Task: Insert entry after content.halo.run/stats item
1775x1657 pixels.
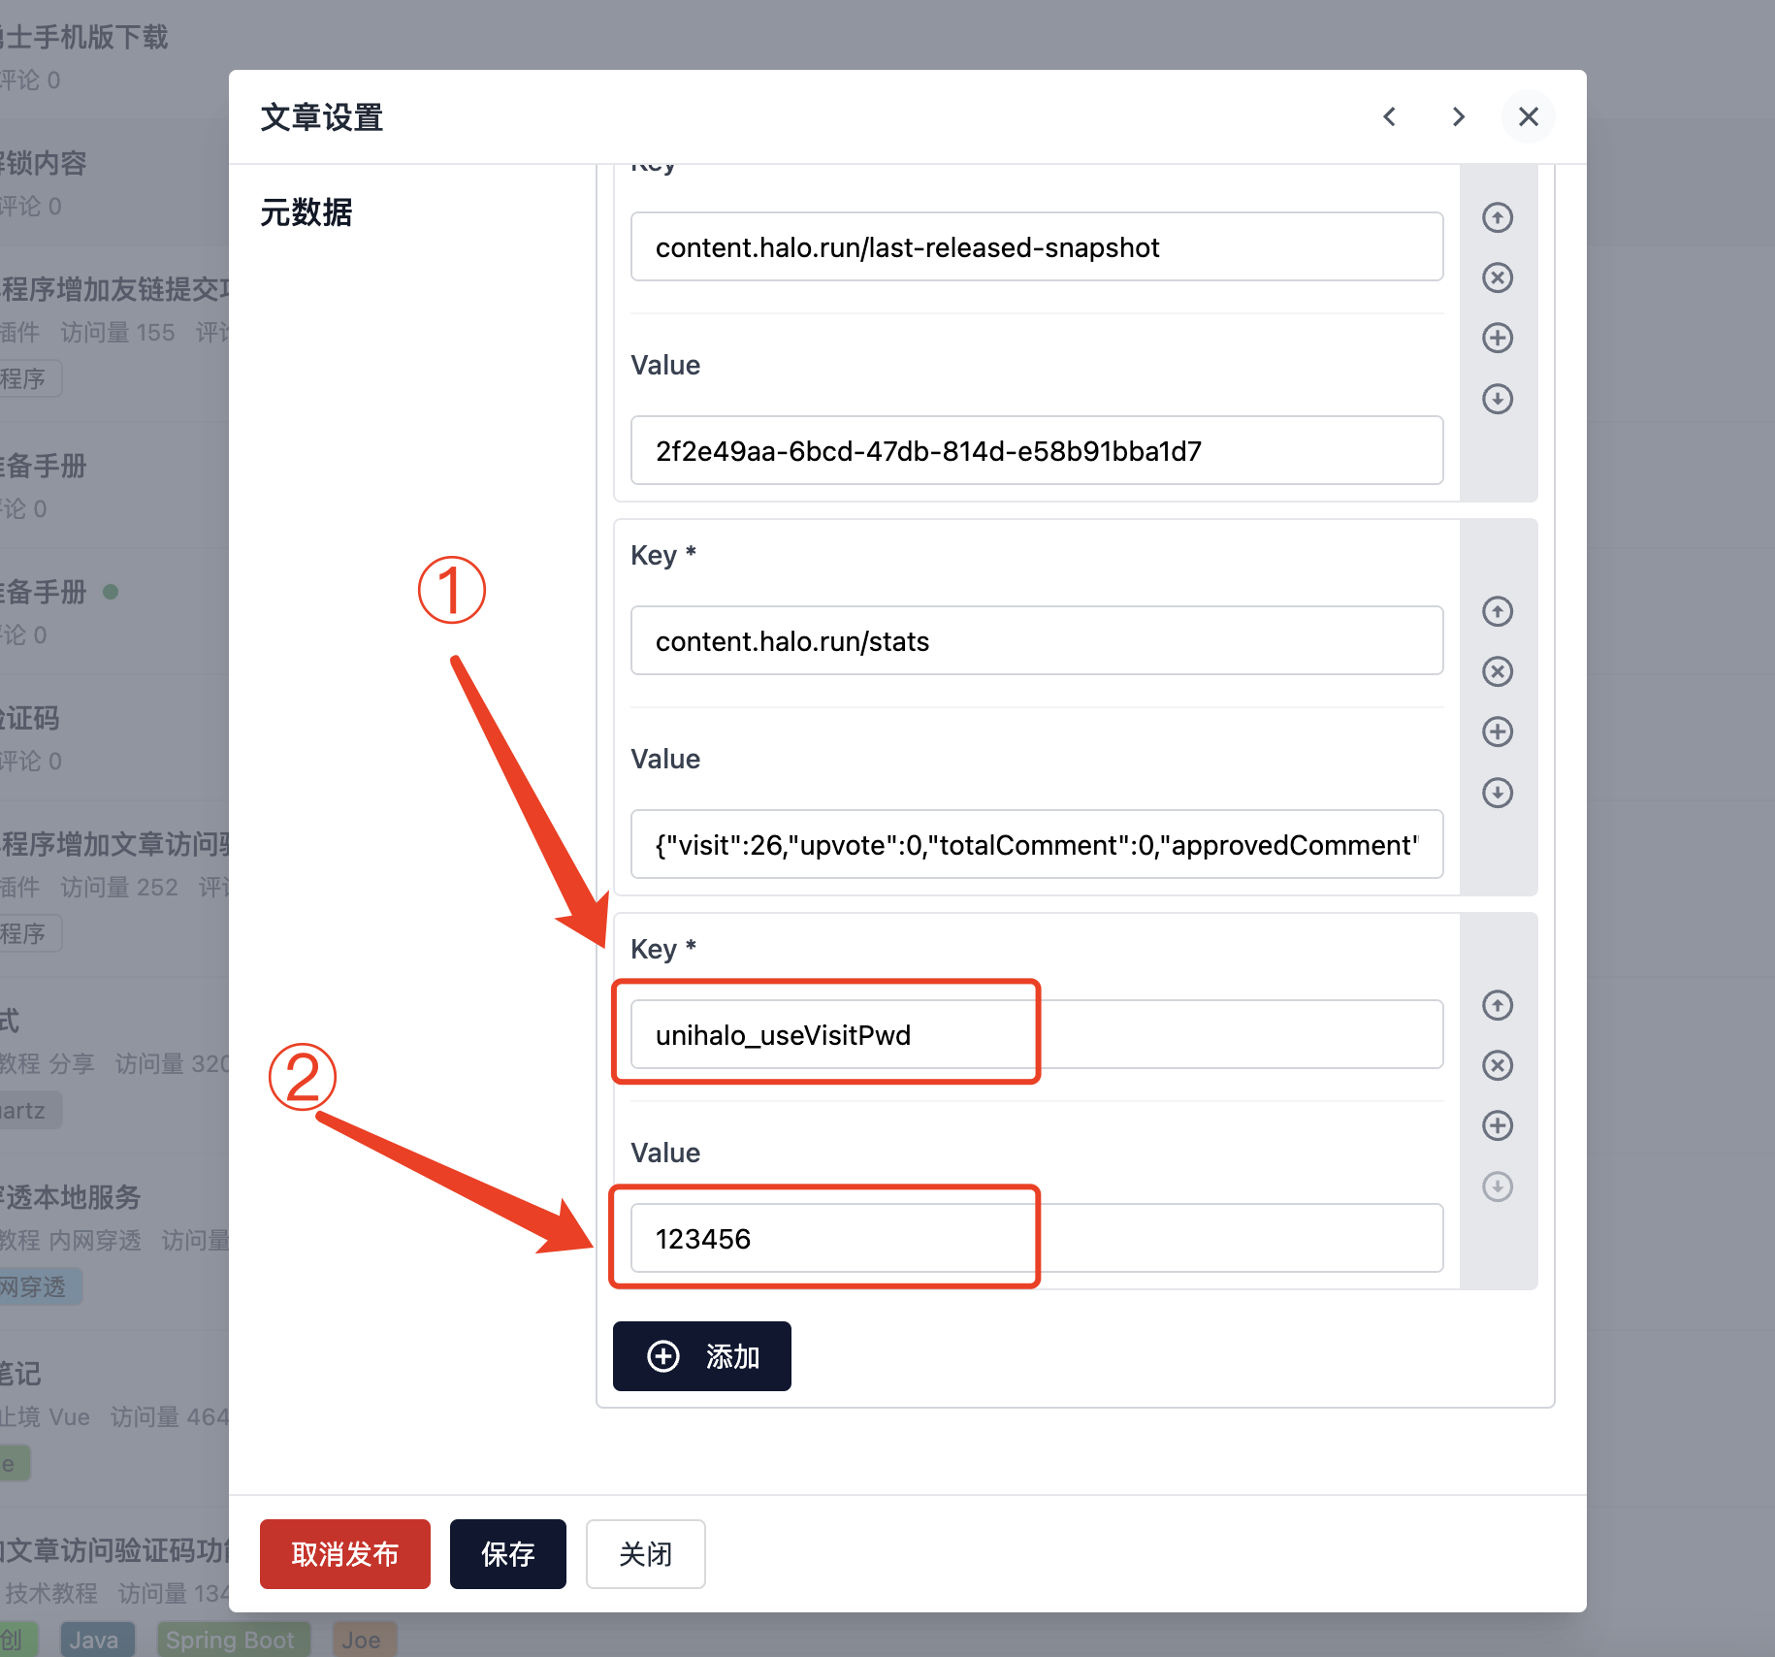Action: coord(1497,731)
